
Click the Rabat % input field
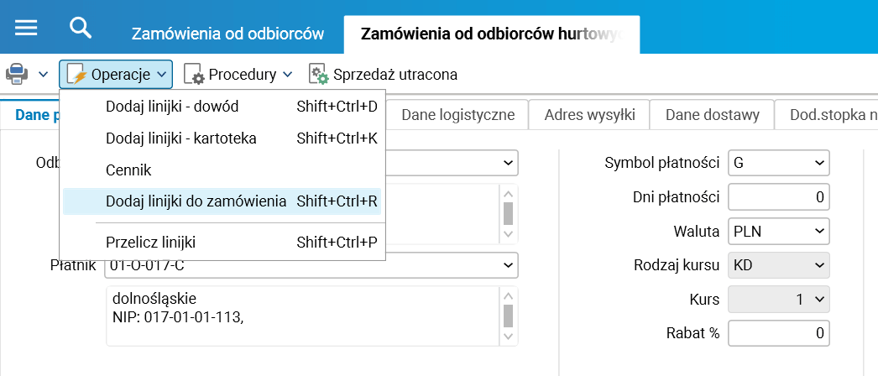[x=778, y=332]
